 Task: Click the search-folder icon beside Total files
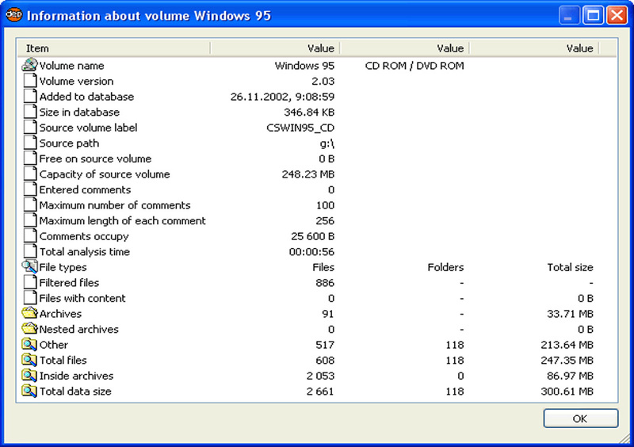coord(29,360)
